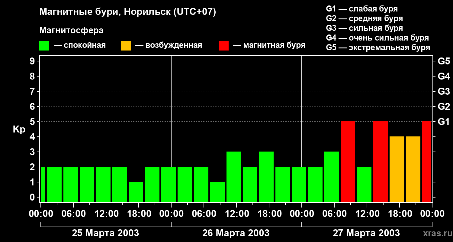The image size is (453, 242).
Task: Click the orange 'возбужденная' legend swatch
Action: [126, 46]
